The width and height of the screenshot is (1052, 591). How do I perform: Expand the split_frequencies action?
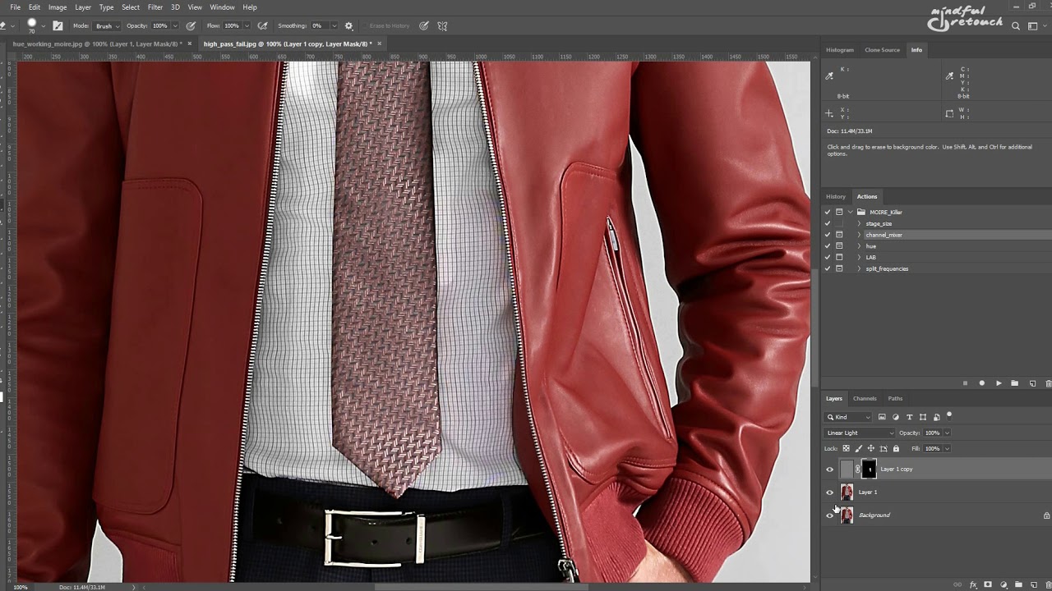tap(859, 268)
